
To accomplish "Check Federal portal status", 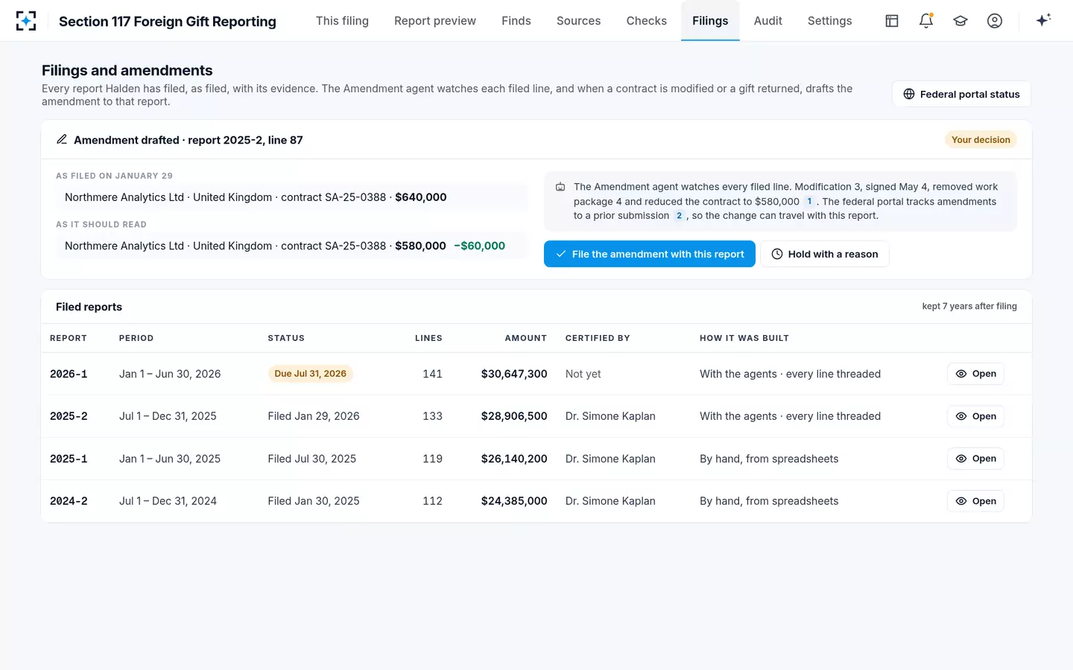I will [x=961, y=95].
